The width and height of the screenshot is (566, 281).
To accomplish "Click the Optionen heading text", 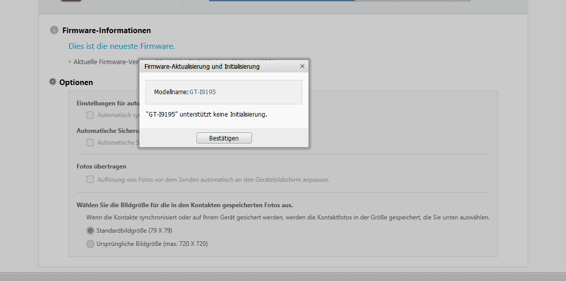I will click(x=76, y=82).
